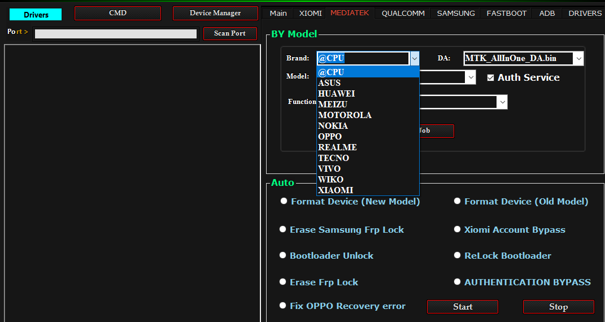The width and height of the screenshot is (605, 322).
Task: Click the Port input field
Action: tap(115, 34)
